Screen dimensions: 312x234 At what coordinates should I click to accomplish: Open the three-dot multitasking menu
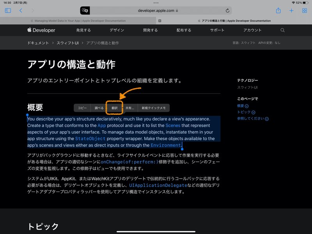coord(156,3)
